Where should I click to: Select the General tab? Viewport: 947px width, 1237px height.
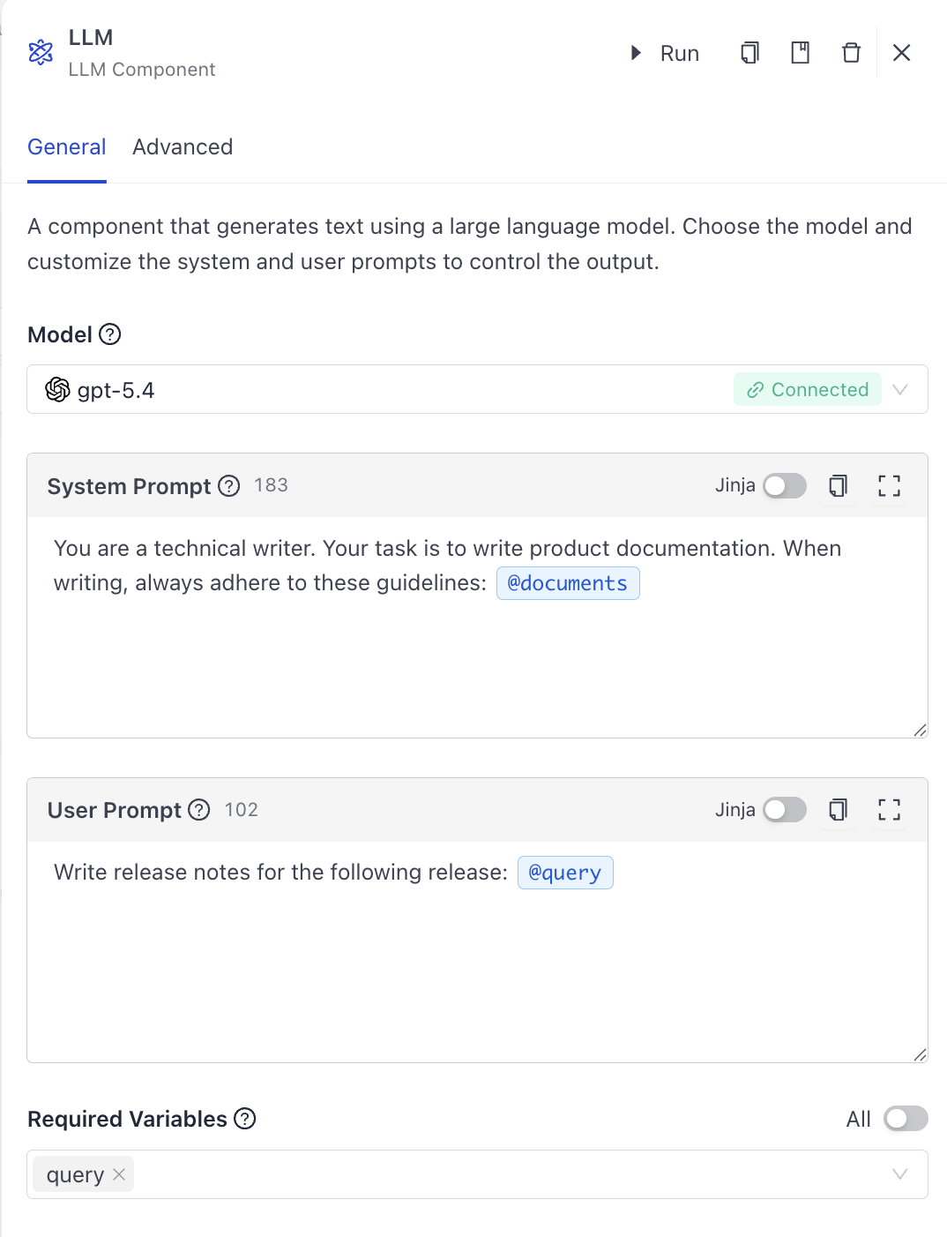[x=67, y=147]
